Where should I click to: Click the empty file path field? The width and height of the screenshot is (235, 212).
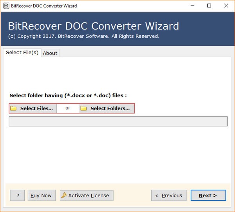point(118,121)
